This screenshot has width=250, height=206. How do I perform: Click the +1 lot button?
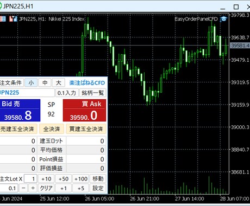[x=64, y=188]
